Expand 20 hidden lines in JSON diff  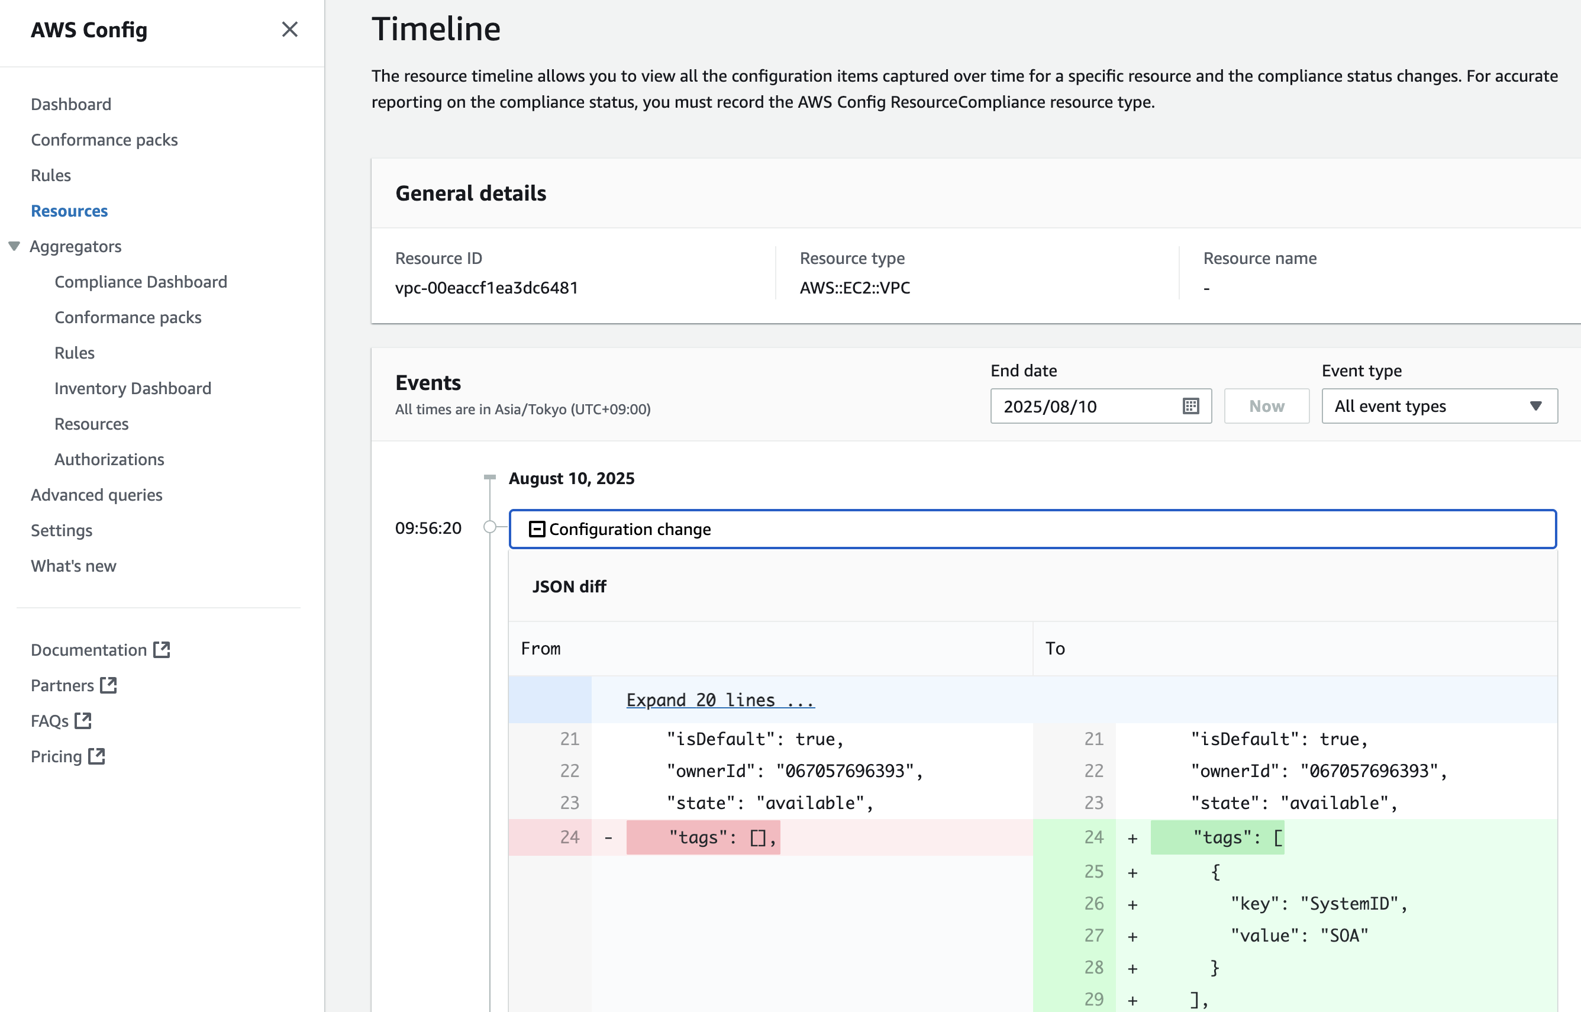(720, 700)
